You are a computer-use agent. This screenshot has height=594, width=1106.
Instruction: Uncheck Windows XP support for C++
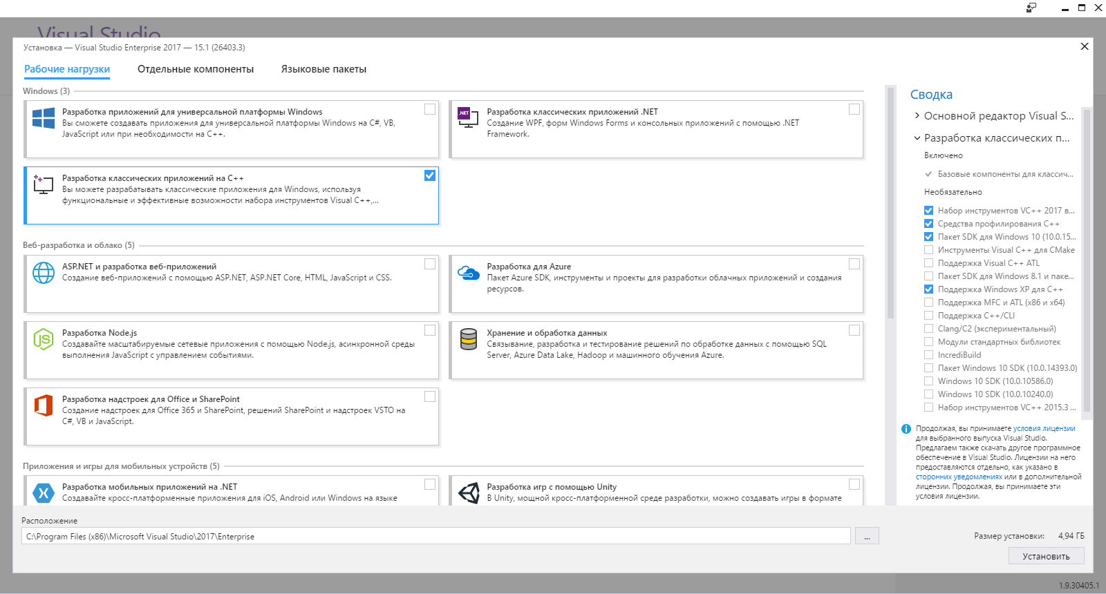pyautogui.click(x=928, y=289)
